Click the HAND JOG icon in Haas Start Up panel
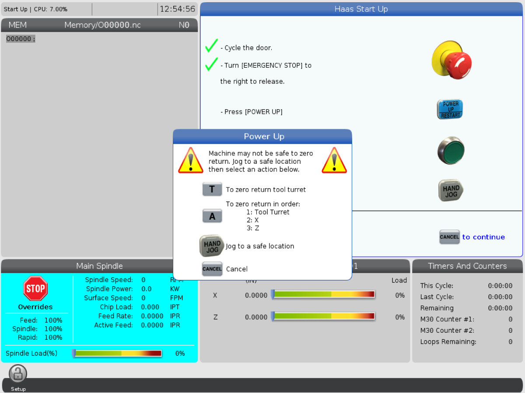The image size is (525, 393). pyautogui.click(x=451, y=191)
